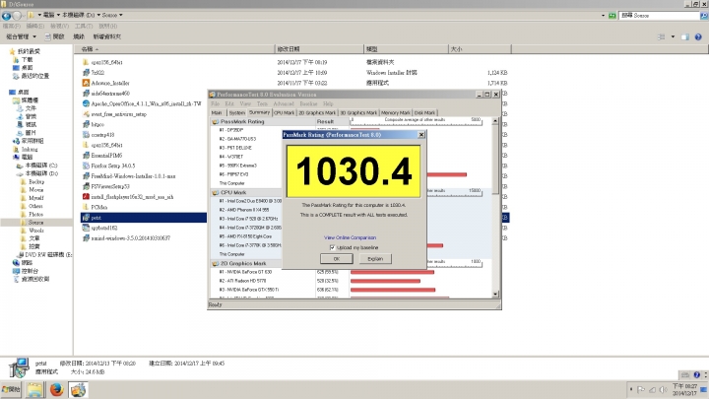Open the View Online Comparison link
This screenshot has width=709, height=399.
[x=350, y=237]
